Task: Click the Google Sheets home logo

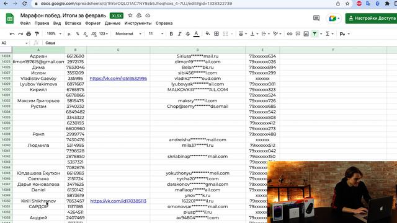Action: pos(10,19)
